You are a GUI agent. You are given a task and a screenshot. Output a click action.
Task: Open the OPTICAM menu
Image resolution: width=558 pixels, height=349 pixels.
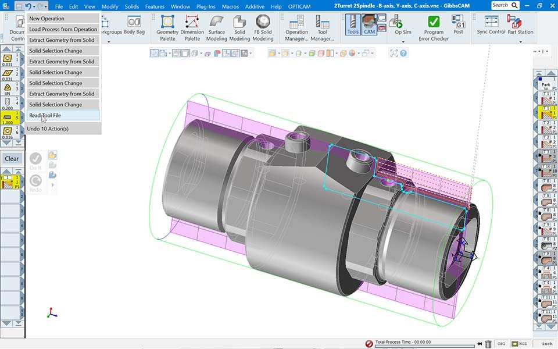click(x=299, y=6)
